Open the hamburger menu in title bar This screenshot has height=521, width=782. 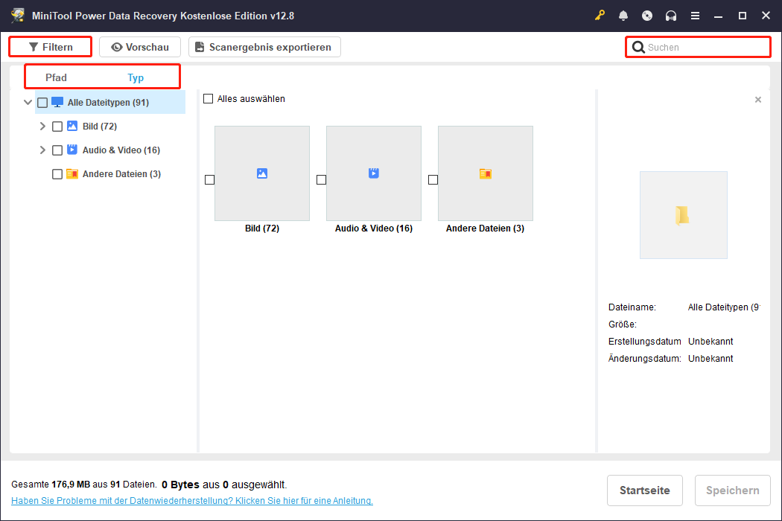click(x=695, y=16)
